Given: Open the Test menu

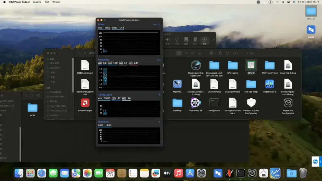Looking at the screenshot, I should pos(47,2).
